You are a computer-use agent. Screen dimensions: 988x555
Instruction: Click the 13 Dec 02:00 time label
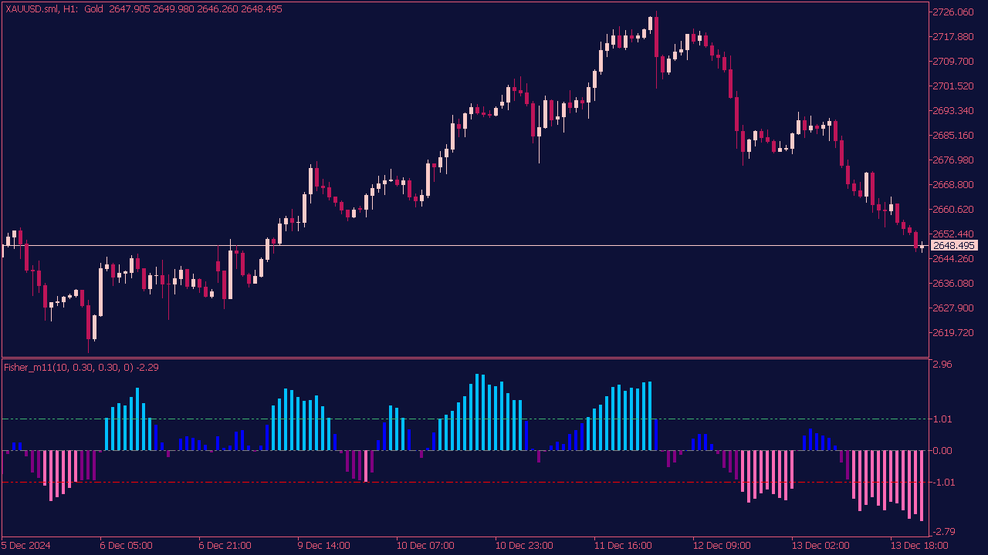pyautogui.click(x=821, y=546)
